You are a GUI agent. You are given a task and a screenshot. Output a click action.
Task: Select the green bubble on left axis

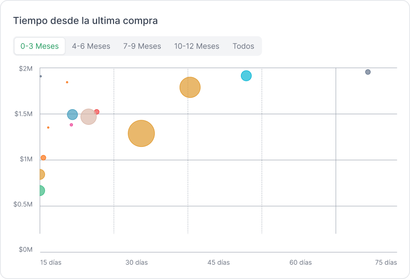pos(41,190)
